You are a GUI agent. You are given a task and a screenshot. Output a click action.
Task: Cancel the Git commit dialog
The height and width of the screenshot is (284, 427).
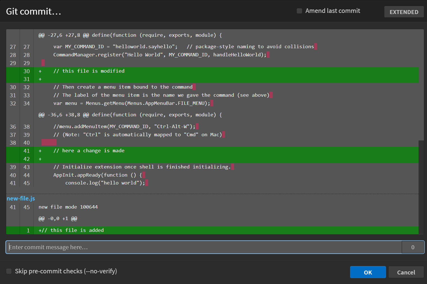pos(406,272)
